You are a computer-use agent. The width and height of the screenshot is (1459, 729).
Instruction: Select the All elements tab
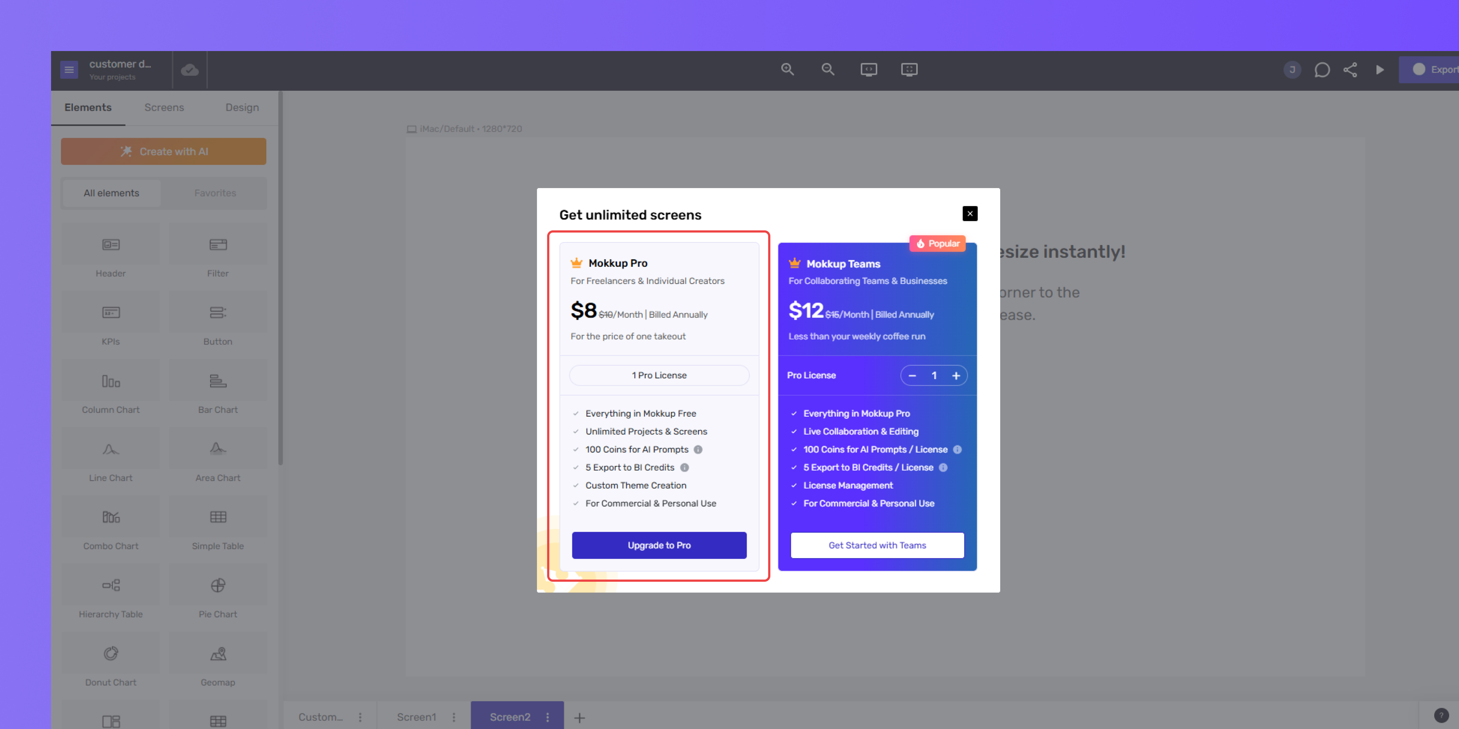coord(112,193)
